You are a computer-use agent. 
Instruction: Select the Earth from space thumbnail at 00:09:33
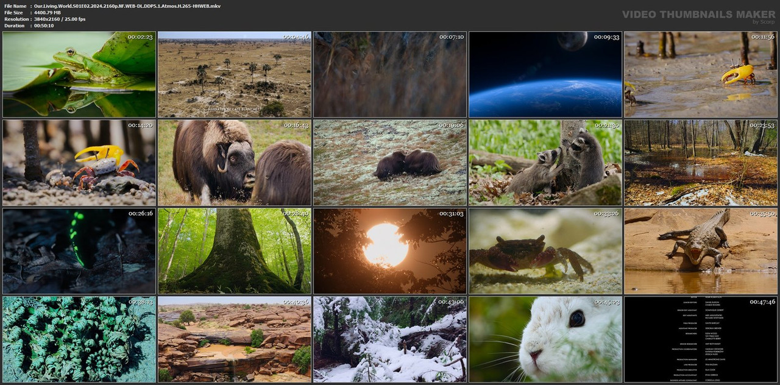coord(545,74)
